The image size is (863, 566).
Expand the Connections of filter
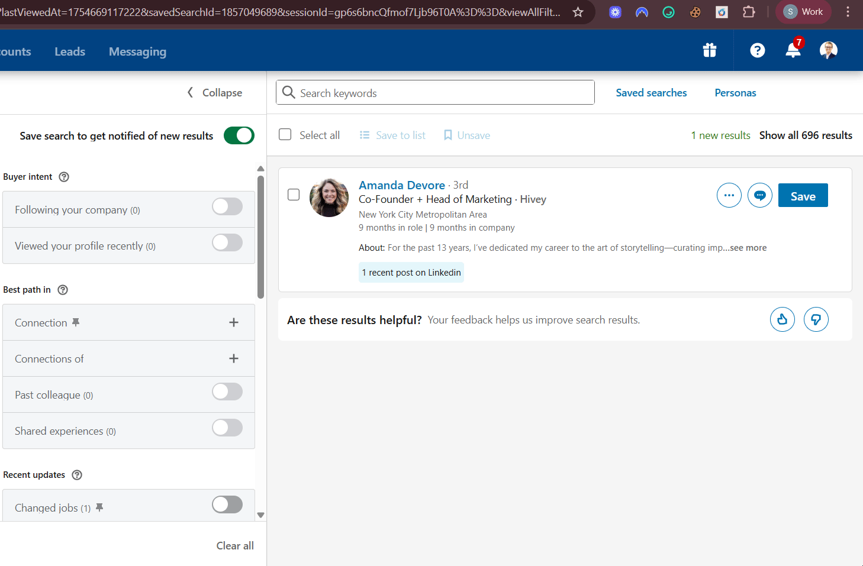click(x=234, y=358)
